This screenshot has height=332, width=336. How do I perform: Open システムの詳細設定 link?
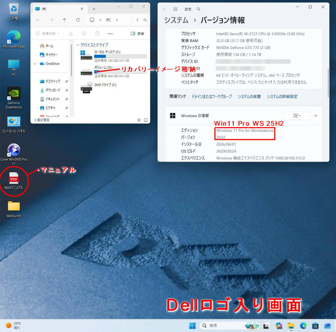[x=282, y=97]
